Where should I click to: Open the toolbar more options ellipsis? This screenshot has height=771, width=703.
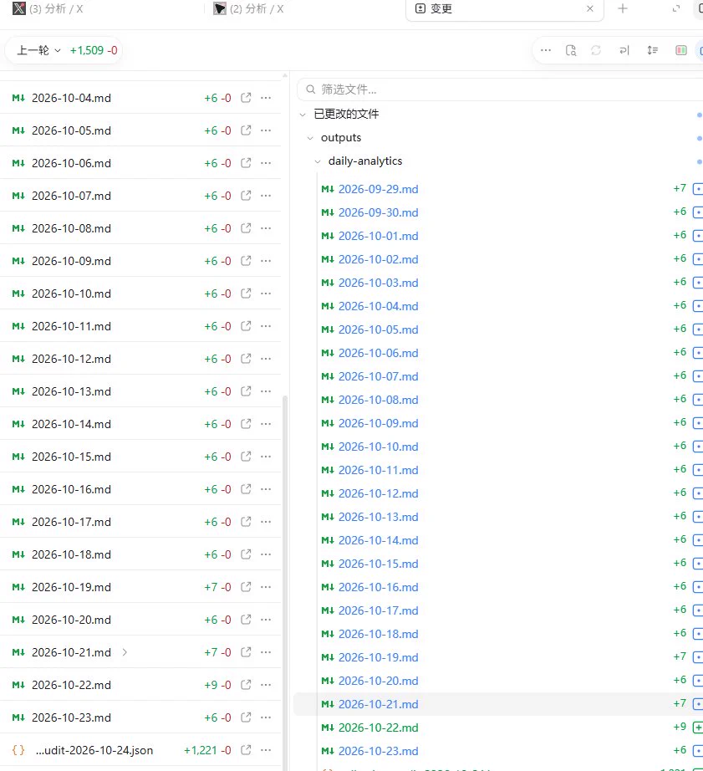pyautogui.click(x=546, y=50)
